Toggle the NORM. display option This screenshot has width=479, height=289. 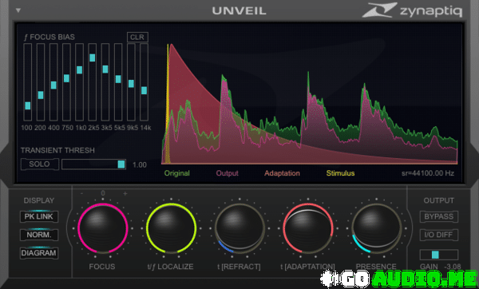tap(39, 235)
